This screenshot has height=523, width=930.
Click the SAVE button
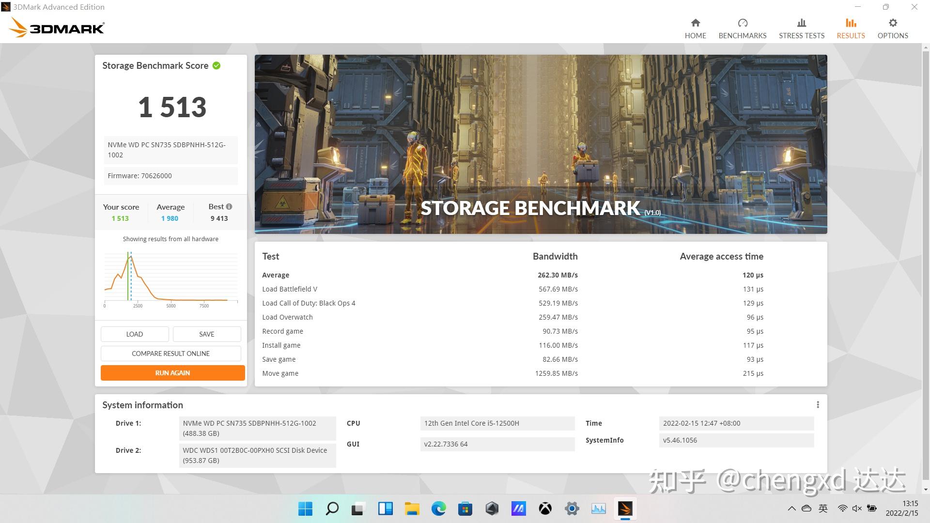coord(206,334)
